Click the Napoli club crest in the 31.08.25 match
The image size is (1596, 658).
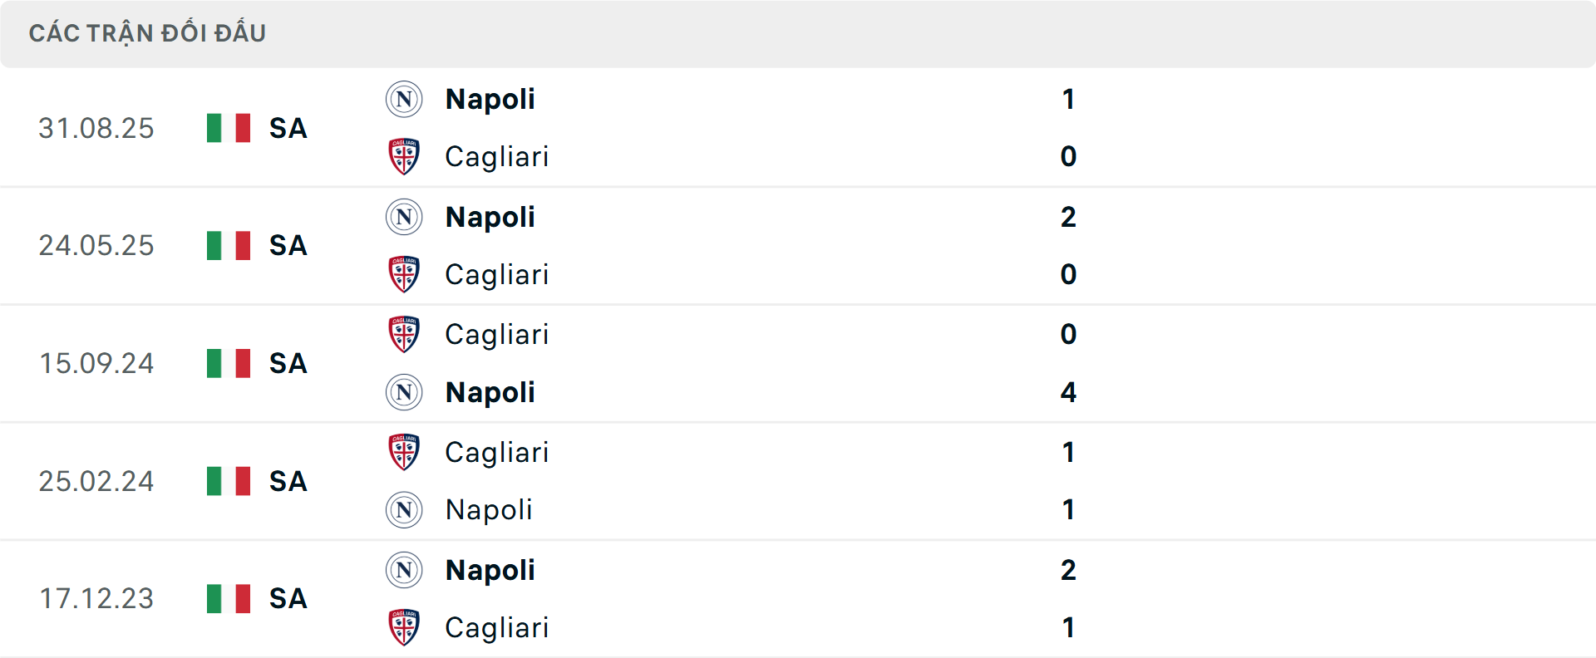404,99
